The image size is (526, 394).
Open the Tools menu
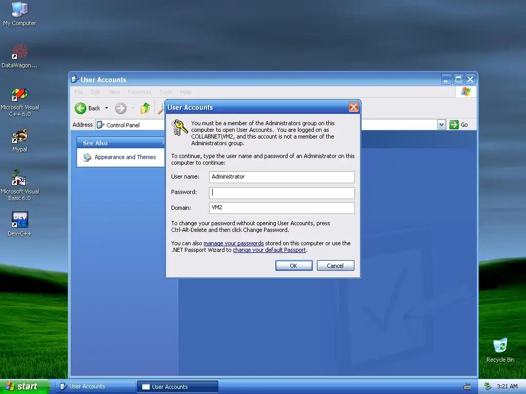[166, 92]
